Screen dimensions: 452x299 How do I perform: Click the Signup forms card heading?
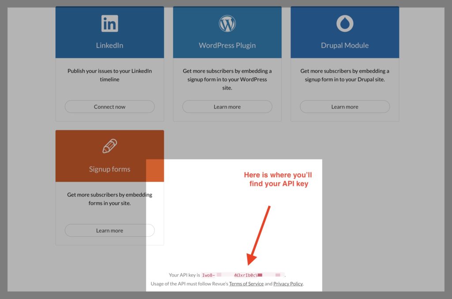coord(109,169)
